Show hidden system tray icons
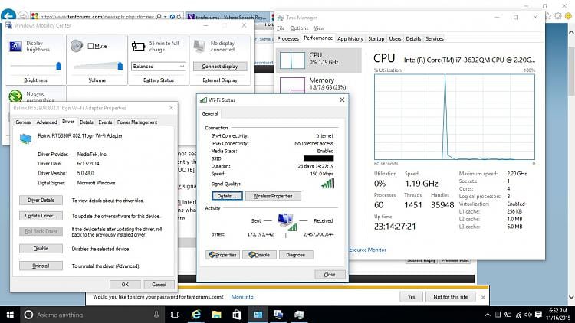The image size is (575, 323). [488, 315]
